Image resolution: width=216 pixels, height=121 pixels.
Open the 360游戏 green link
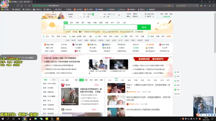136,48
